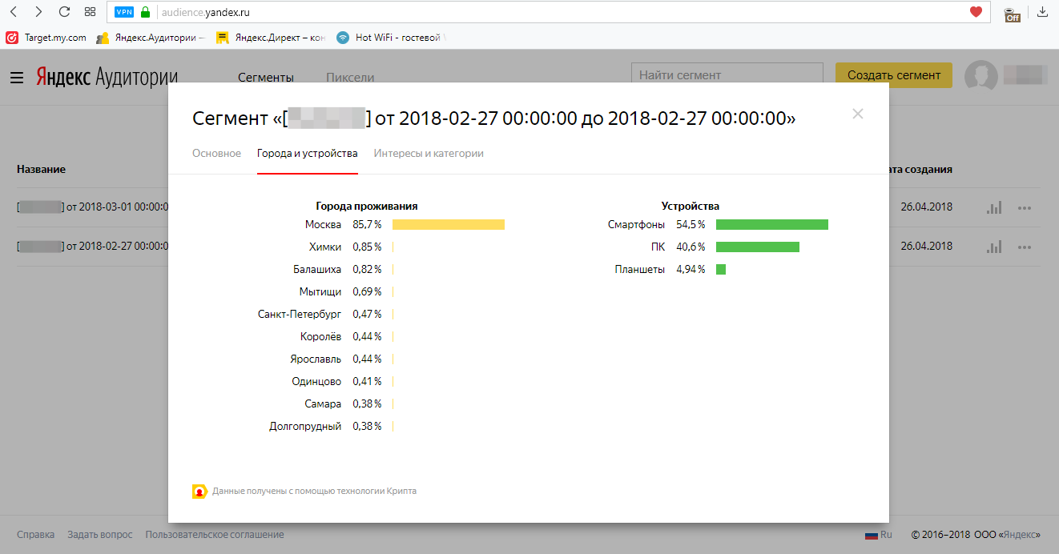Reload the page with the refresh icon
The height and width of the screenshot is (554, 1059).
pyautogui.click(x=64, y=12)
